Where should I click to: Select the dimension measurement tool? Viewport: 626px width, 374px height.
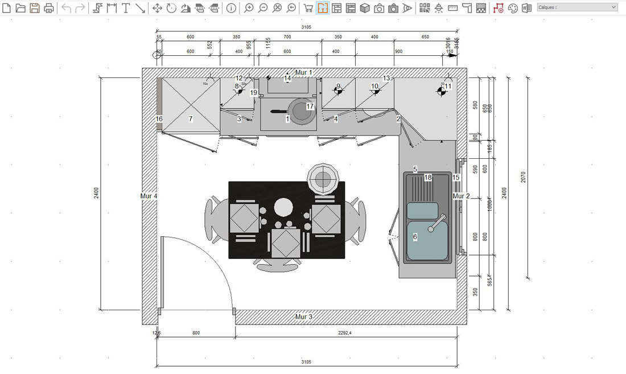coord(112,8)
